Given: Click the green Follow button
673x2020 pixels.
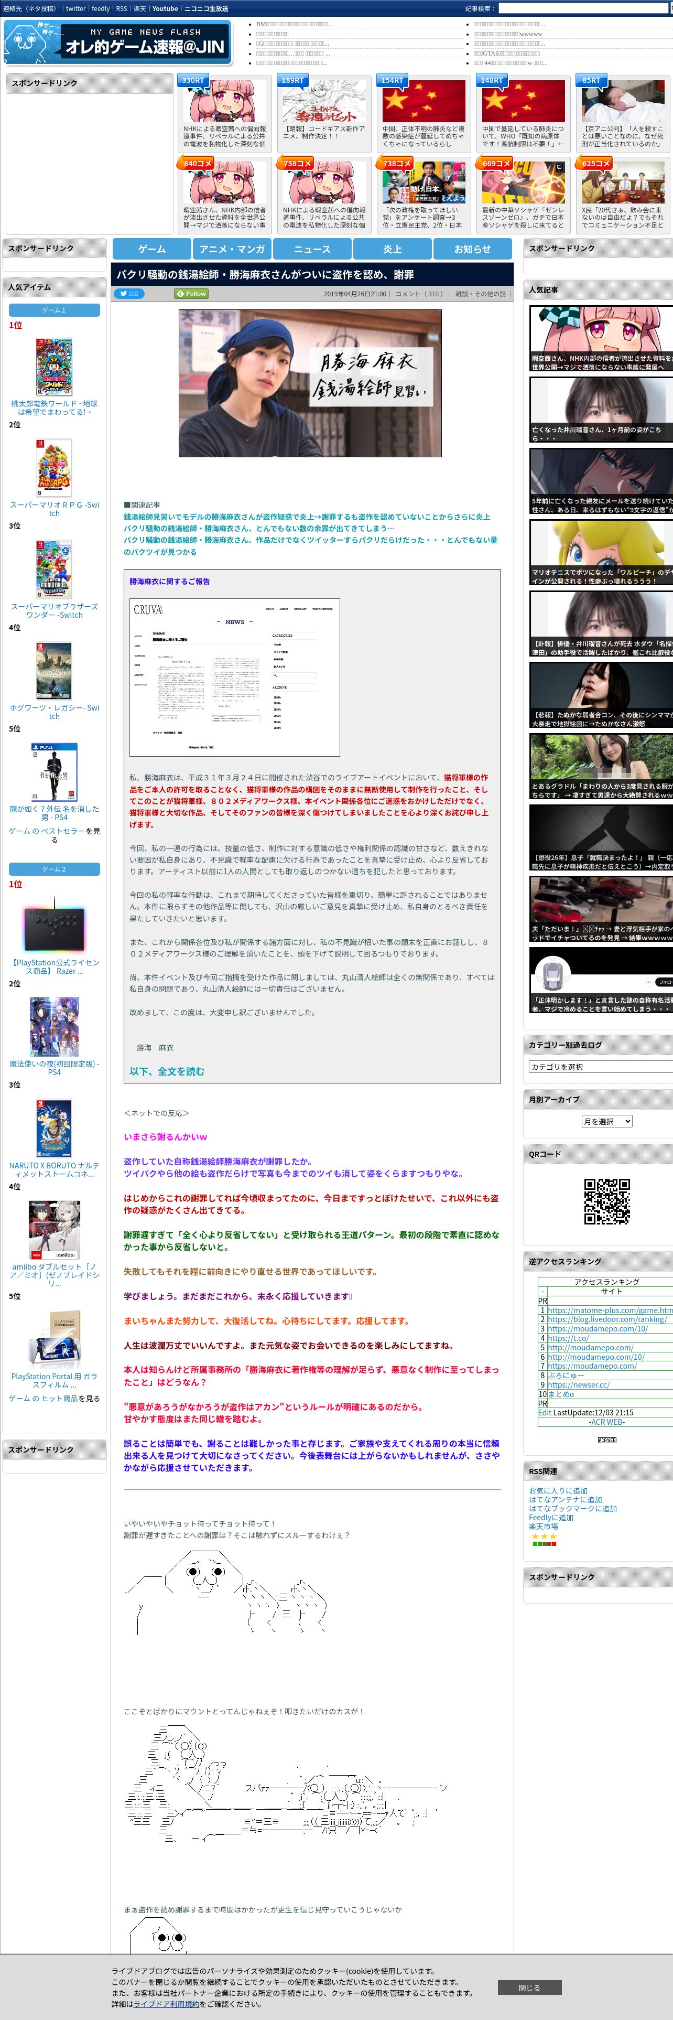Looking at the screenshot, I should pyautogui.click(x=190, y=293).
